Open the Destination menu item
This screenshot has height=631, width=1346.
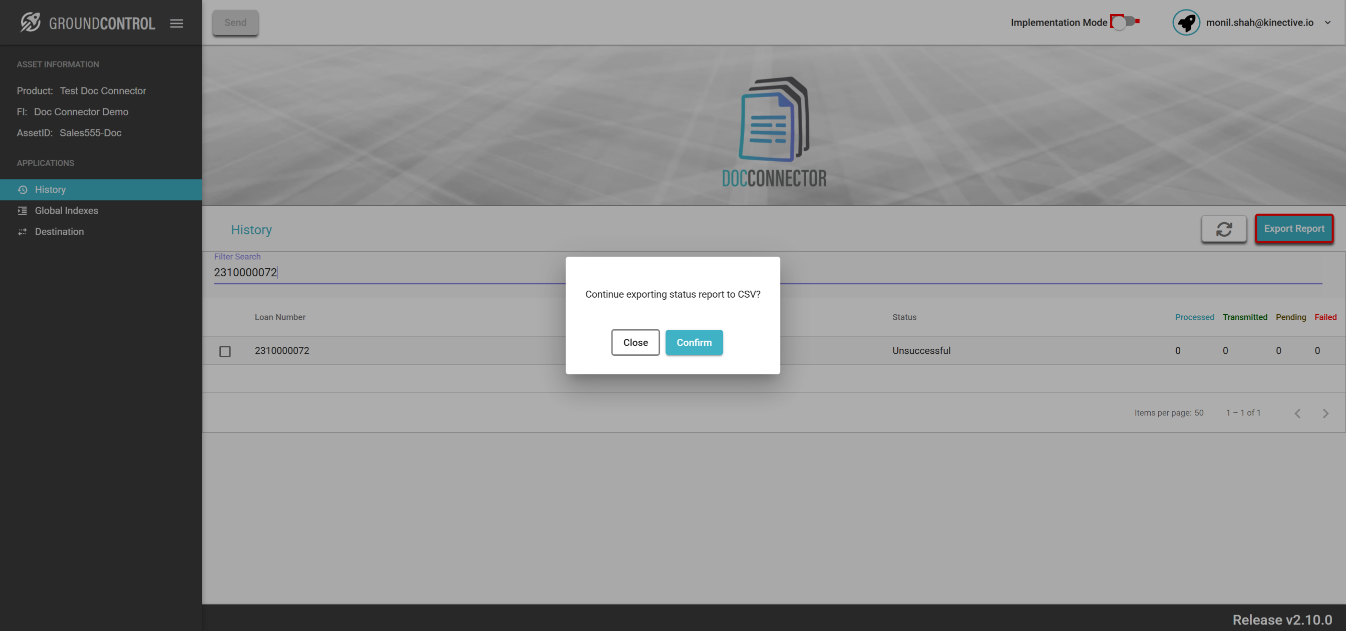coord(59,231)
